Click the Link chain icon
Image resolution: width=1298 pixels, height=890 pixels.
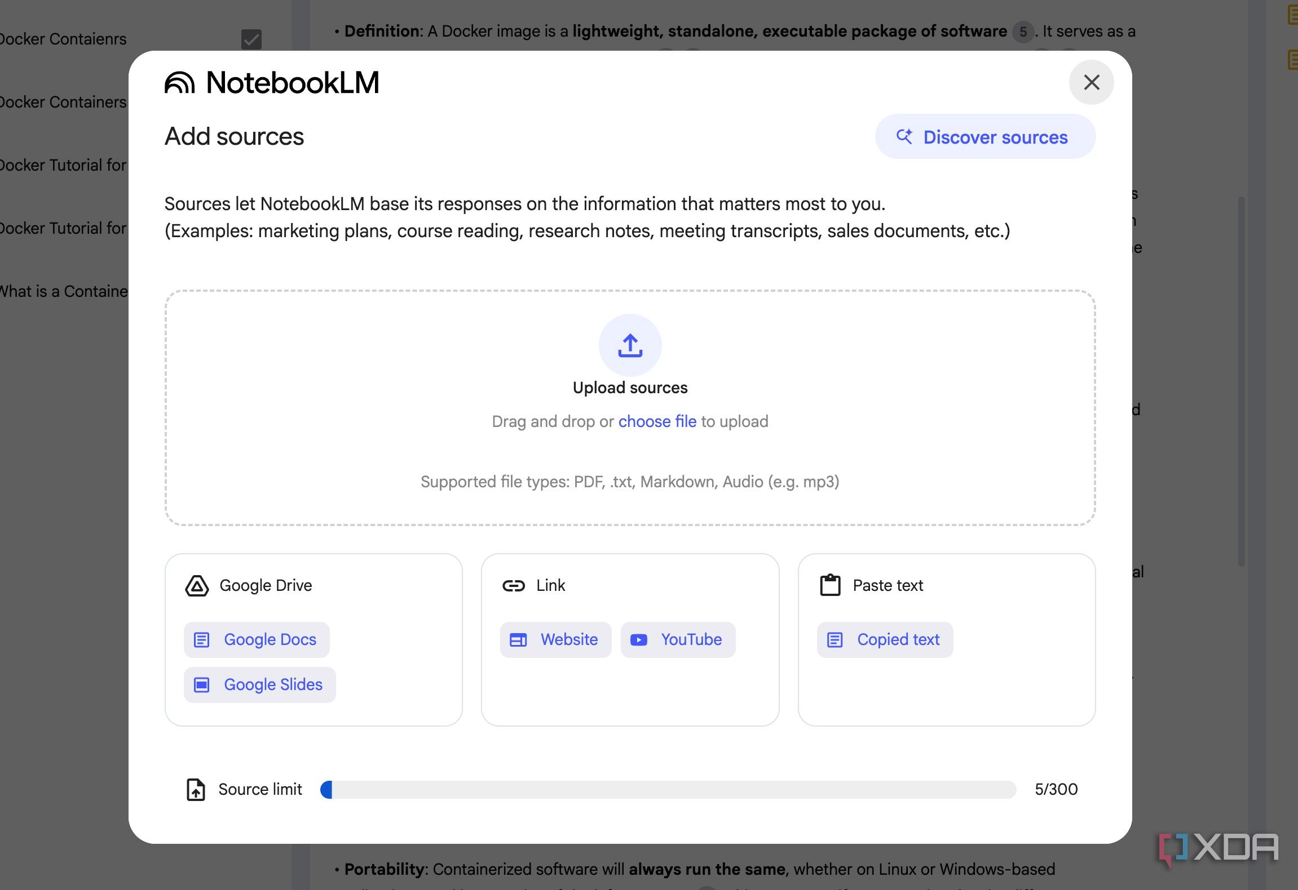(x=513, y=586)
